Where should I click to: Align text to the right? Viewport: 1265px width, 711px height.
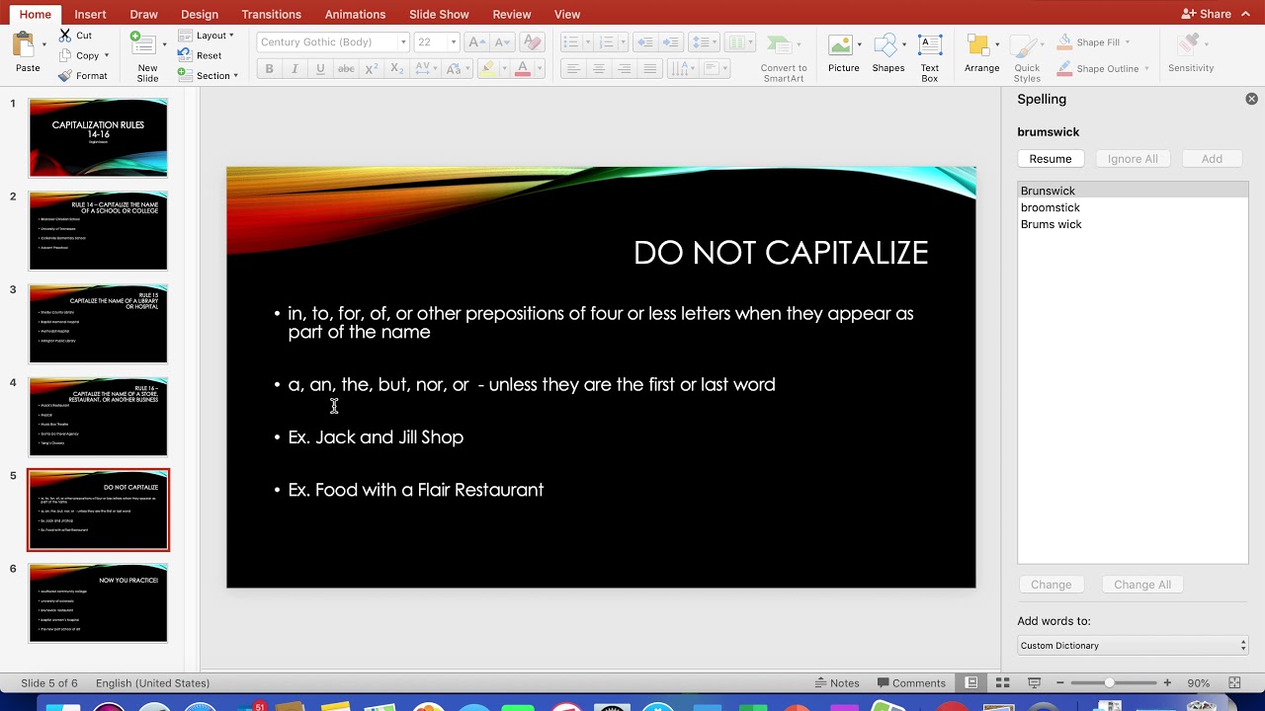point(625,69)
